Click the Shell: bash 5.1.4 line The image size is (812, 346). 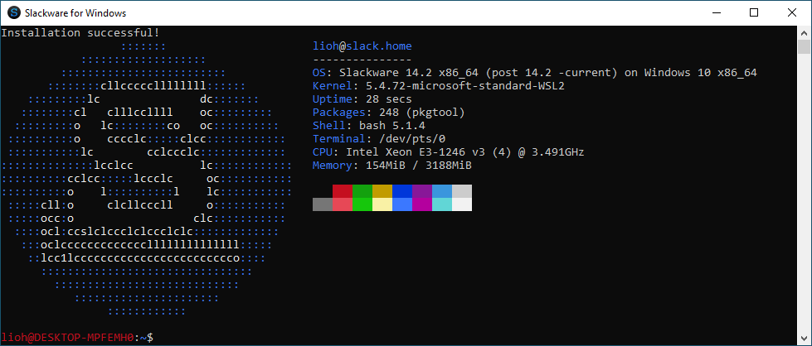(369, 126)
